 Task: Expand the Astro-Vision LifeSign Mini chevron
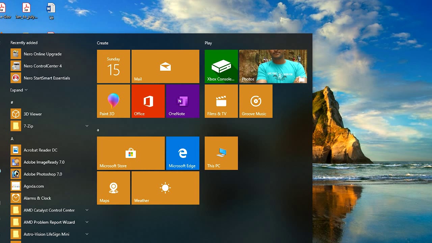(x=87, y=234)
